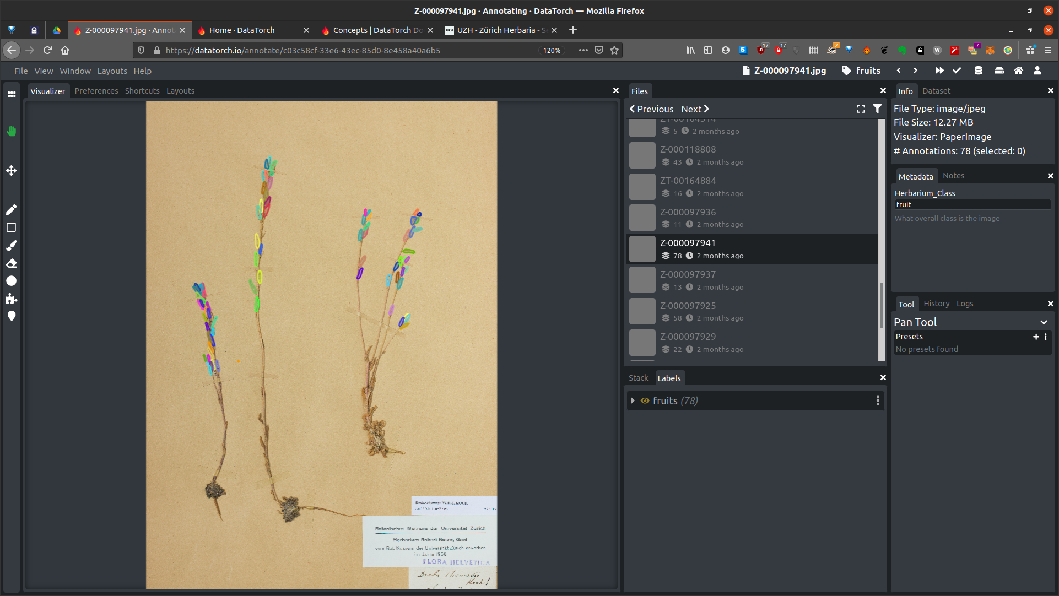
Task: Select the Eraser tool
Action: [12, 263]
